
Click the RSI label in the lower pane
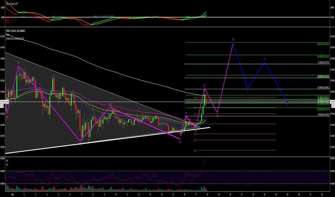pos(7,160)
